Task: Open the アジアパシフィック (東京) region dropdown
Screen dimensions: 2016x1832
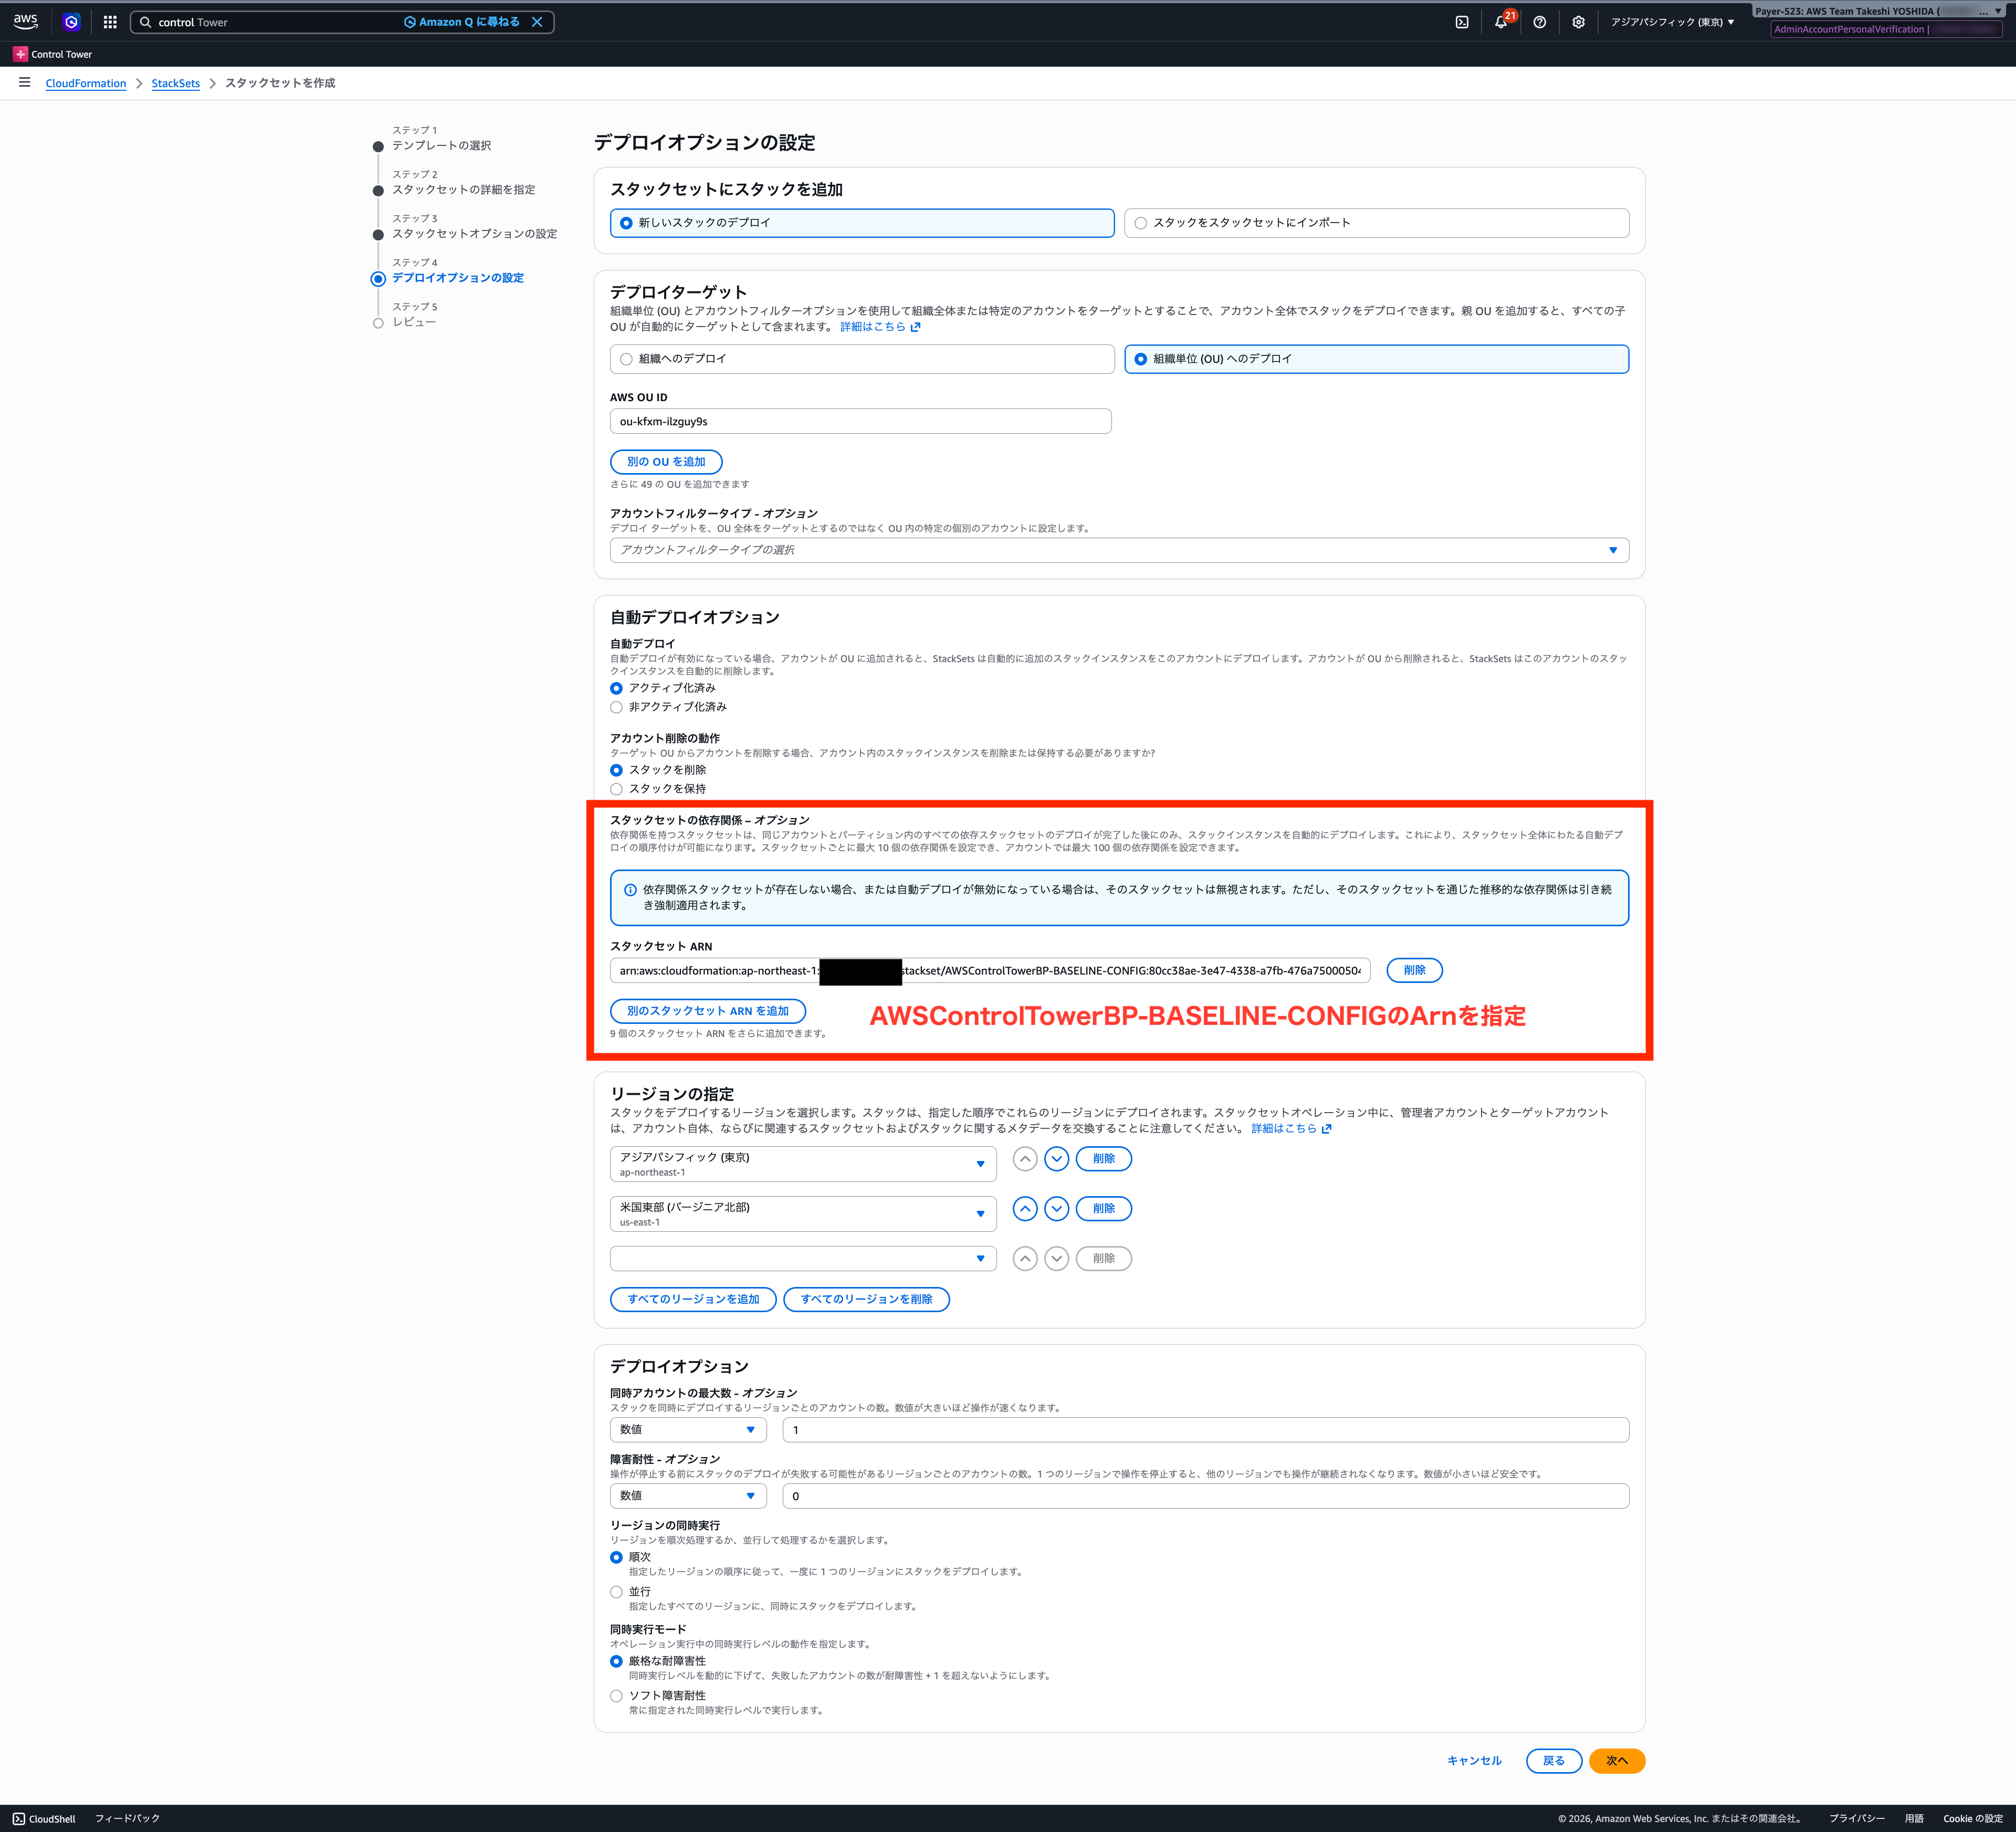Action: 803,1164
